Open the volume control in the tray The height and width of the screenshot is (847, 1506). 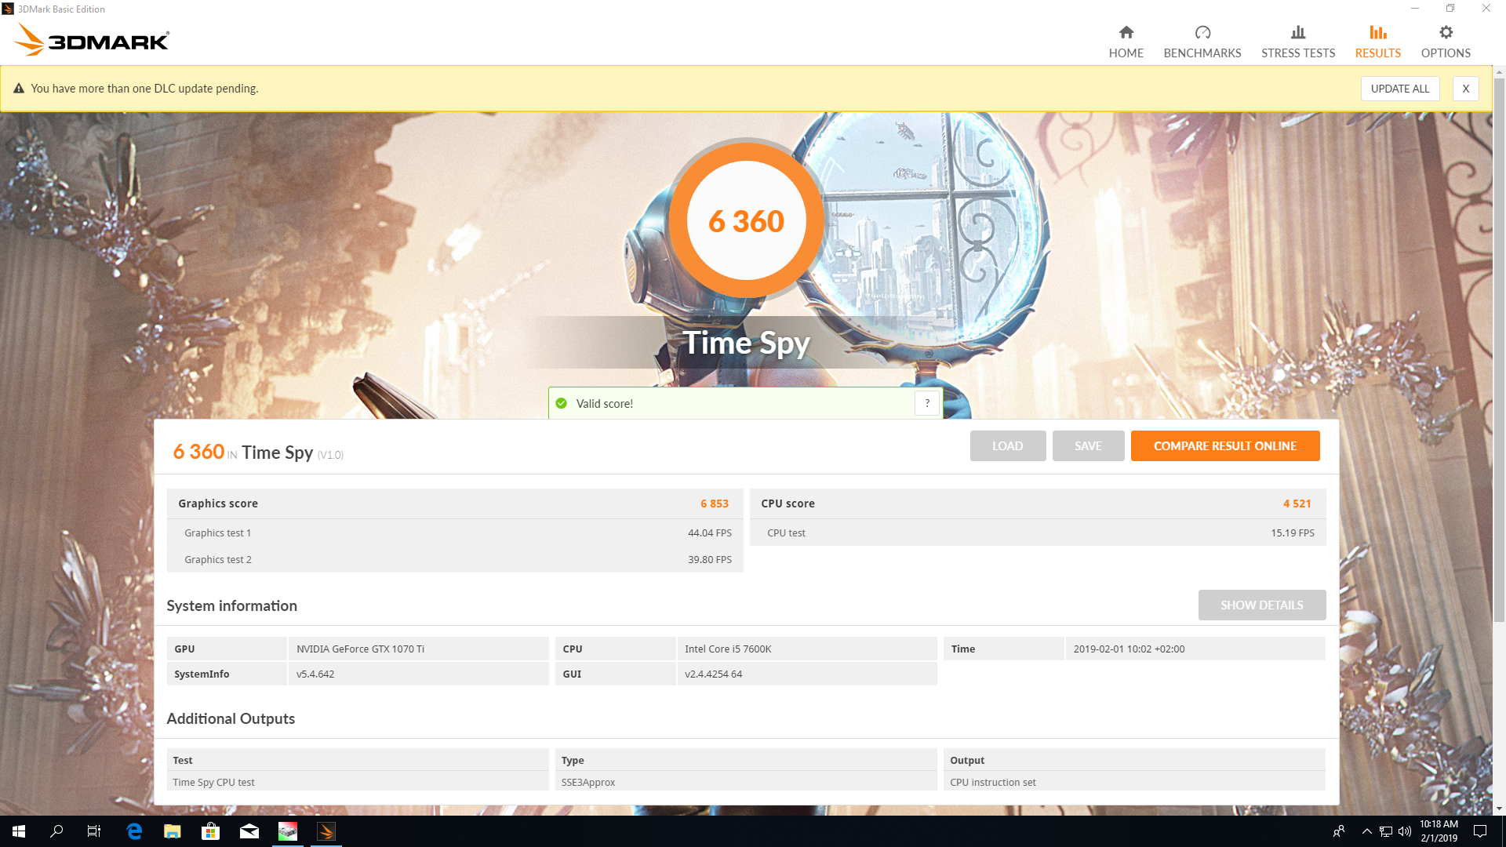pyautogui.click(x=1405, y=831)
